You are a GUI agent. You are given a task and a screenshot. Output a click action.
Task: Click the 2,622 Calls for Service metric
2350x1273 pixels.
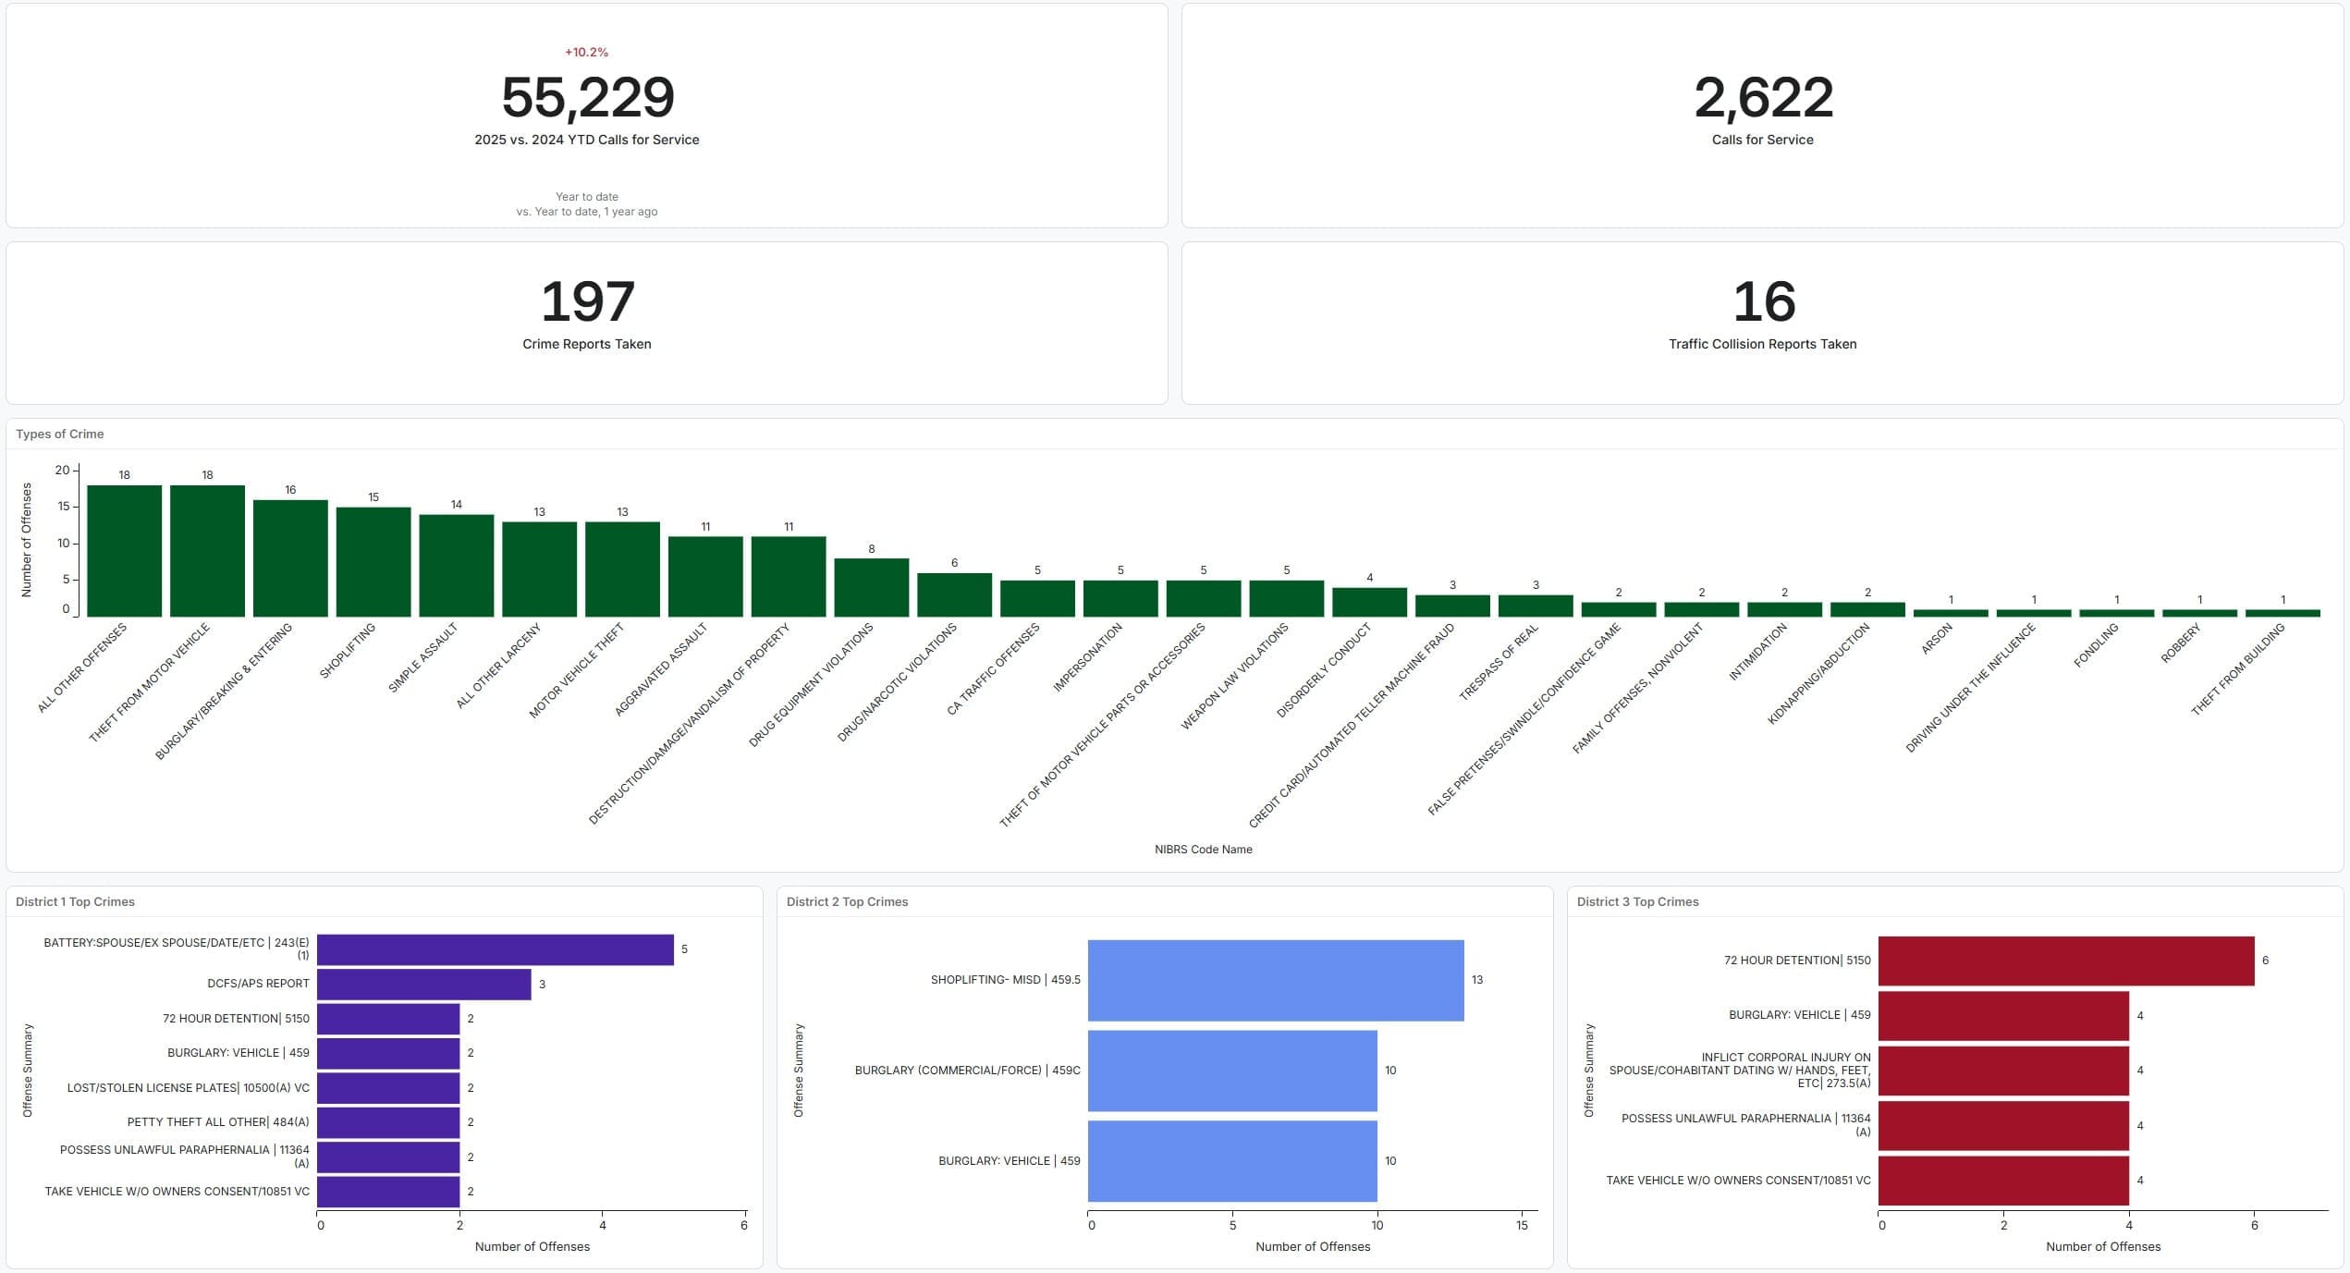(1762, 98)
